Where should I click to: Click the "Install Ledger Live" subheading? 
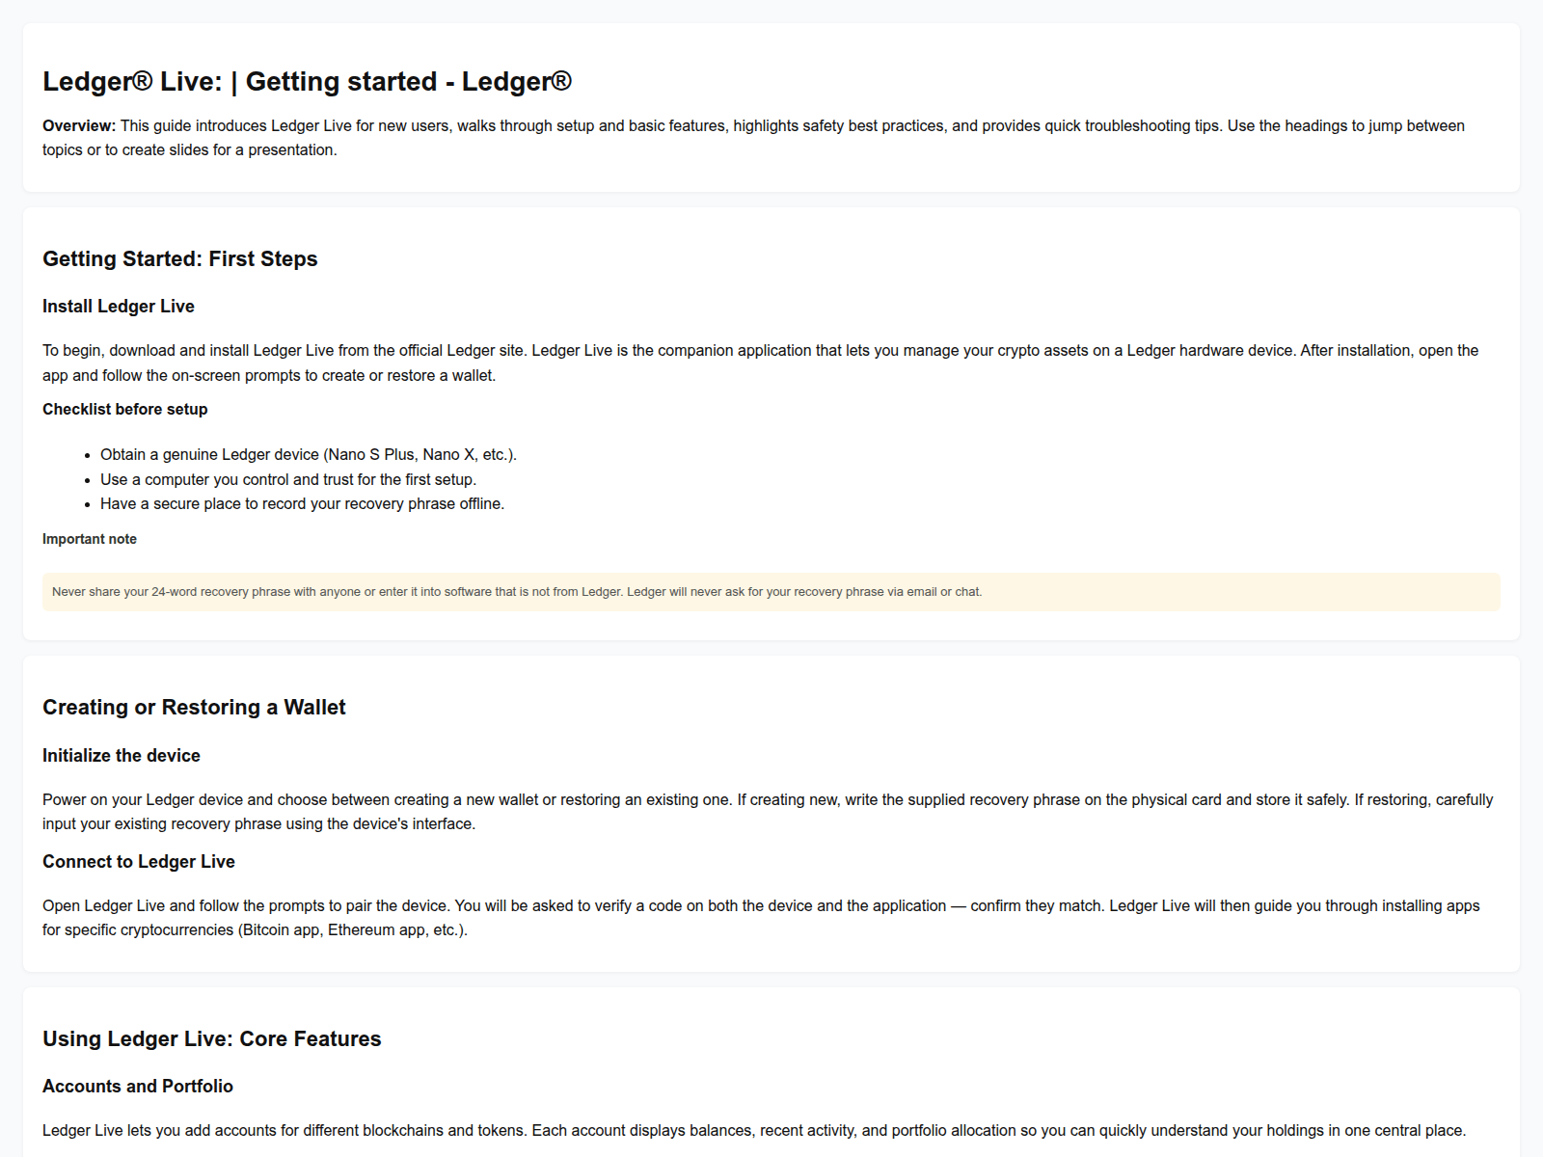pos(119,306)
